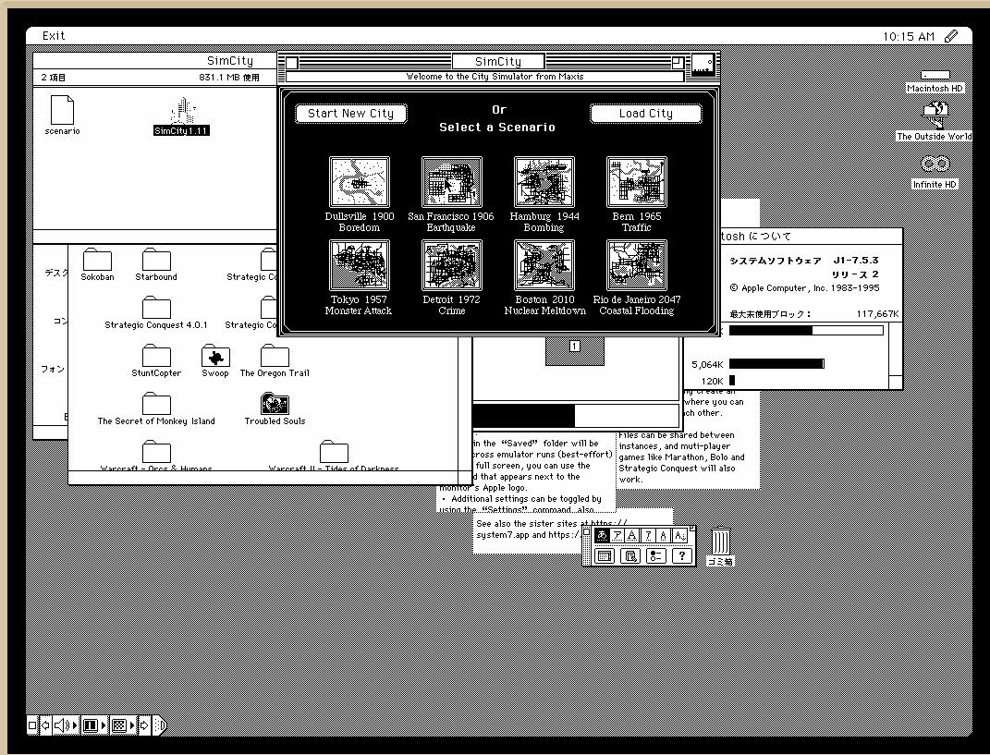Screen dimensions: 990x755
Task: Open the Control Strip sound volume module
Action: 65,725
